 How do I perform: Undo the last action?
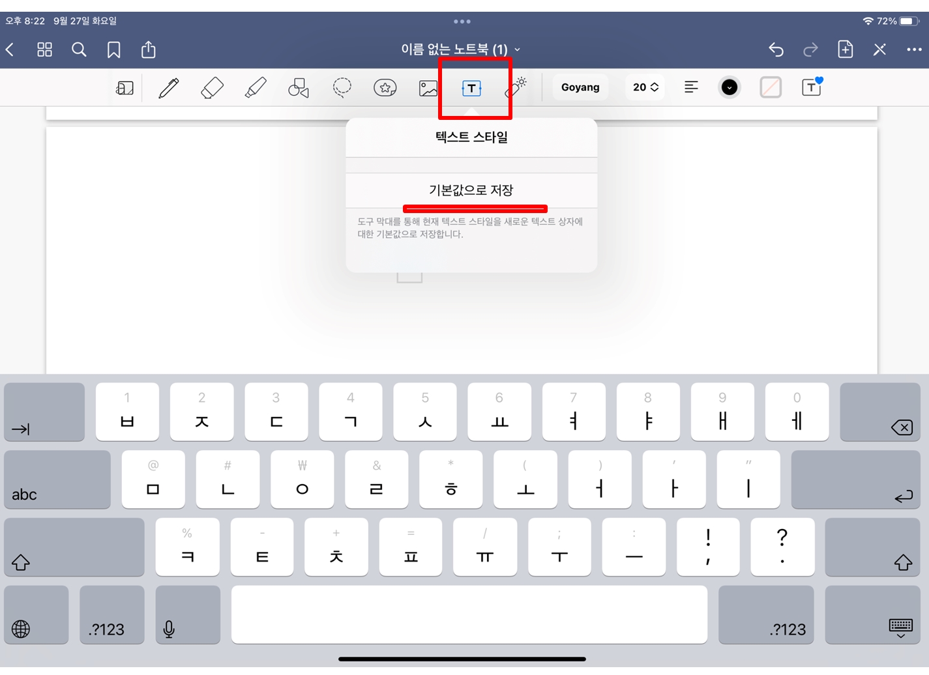tap(776, 50)
